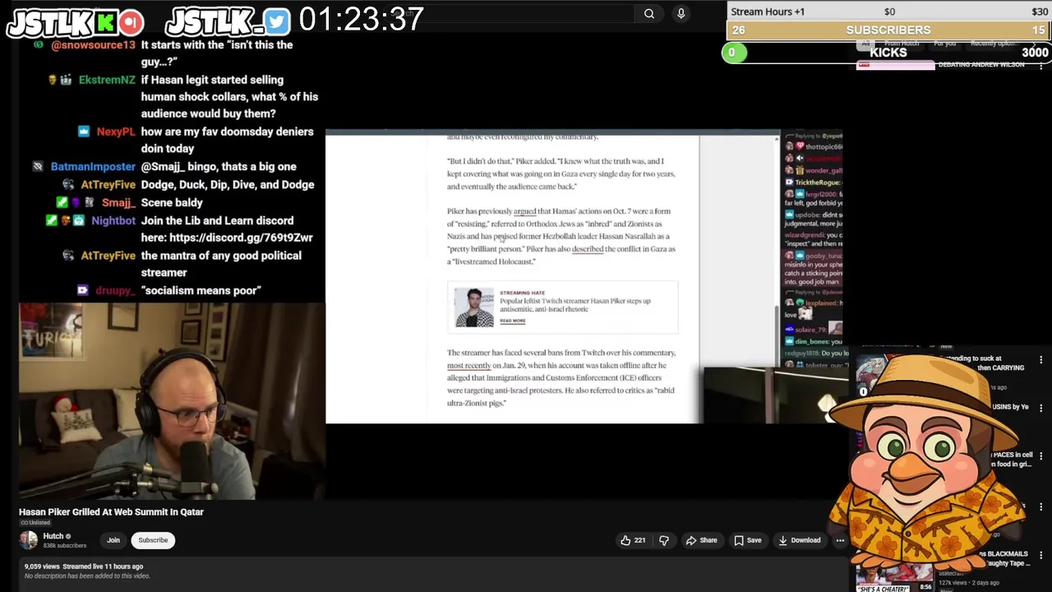This screenshot has width=1052, height=592.
Task: Click the 'argued' link in the article
Action: [524, 211]
